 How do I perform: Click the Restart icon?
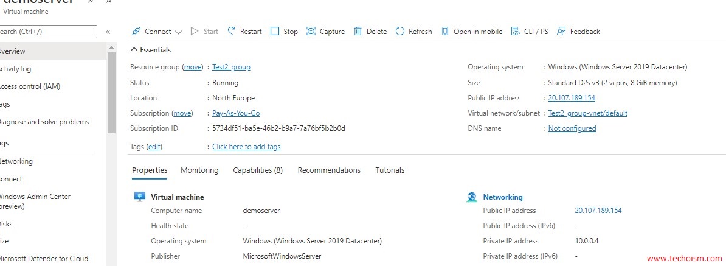(232, 31)
